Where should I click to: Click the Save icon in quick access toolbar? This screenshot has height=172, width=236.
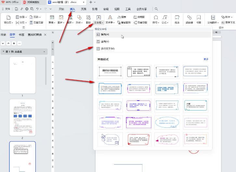(16, 9)
